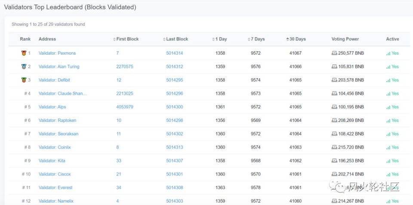Sort validators by 7 Days column
The width and height of the screenshot is (413, 205).
[257, 39]
